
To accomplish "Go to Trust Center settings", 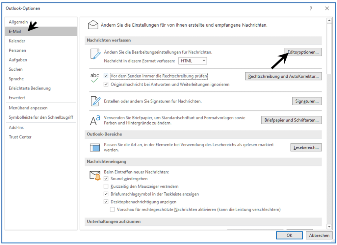I will point(20,137).
